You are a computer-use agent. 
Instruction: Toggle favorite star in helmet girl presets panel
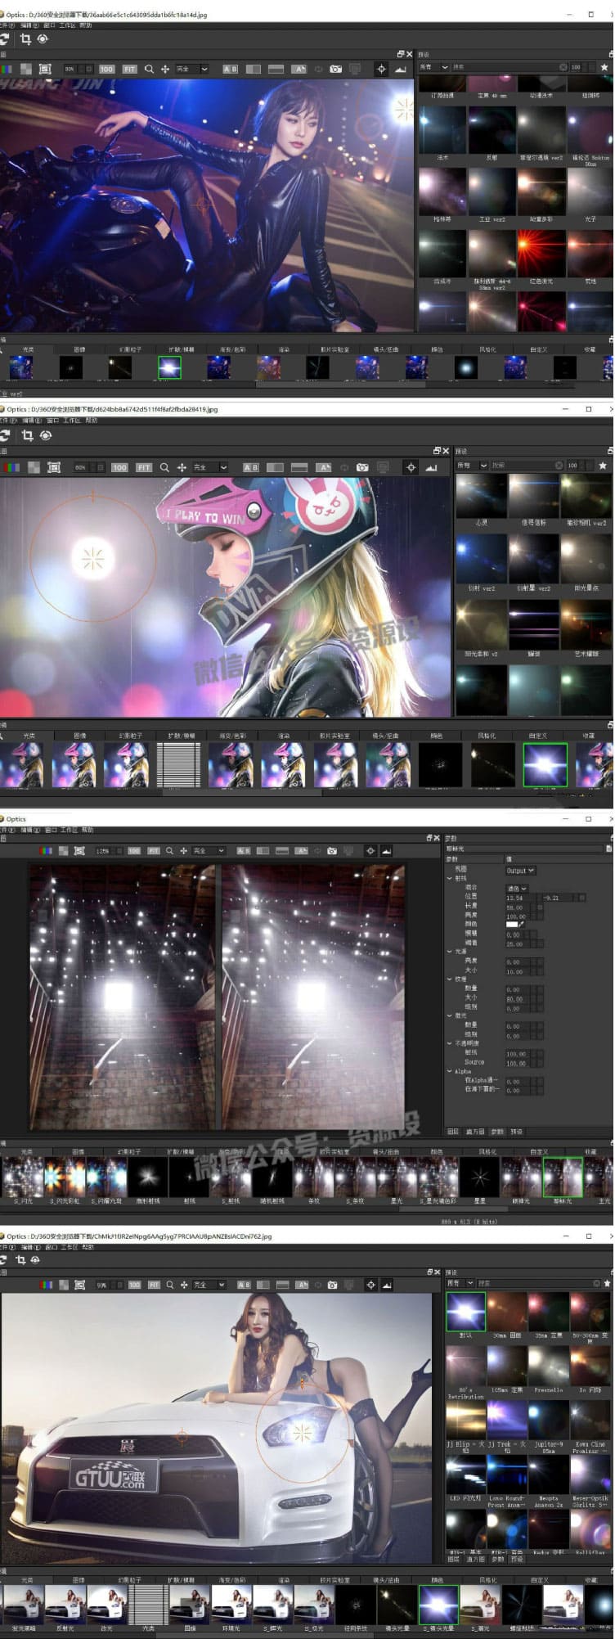(x=603, y=465)
